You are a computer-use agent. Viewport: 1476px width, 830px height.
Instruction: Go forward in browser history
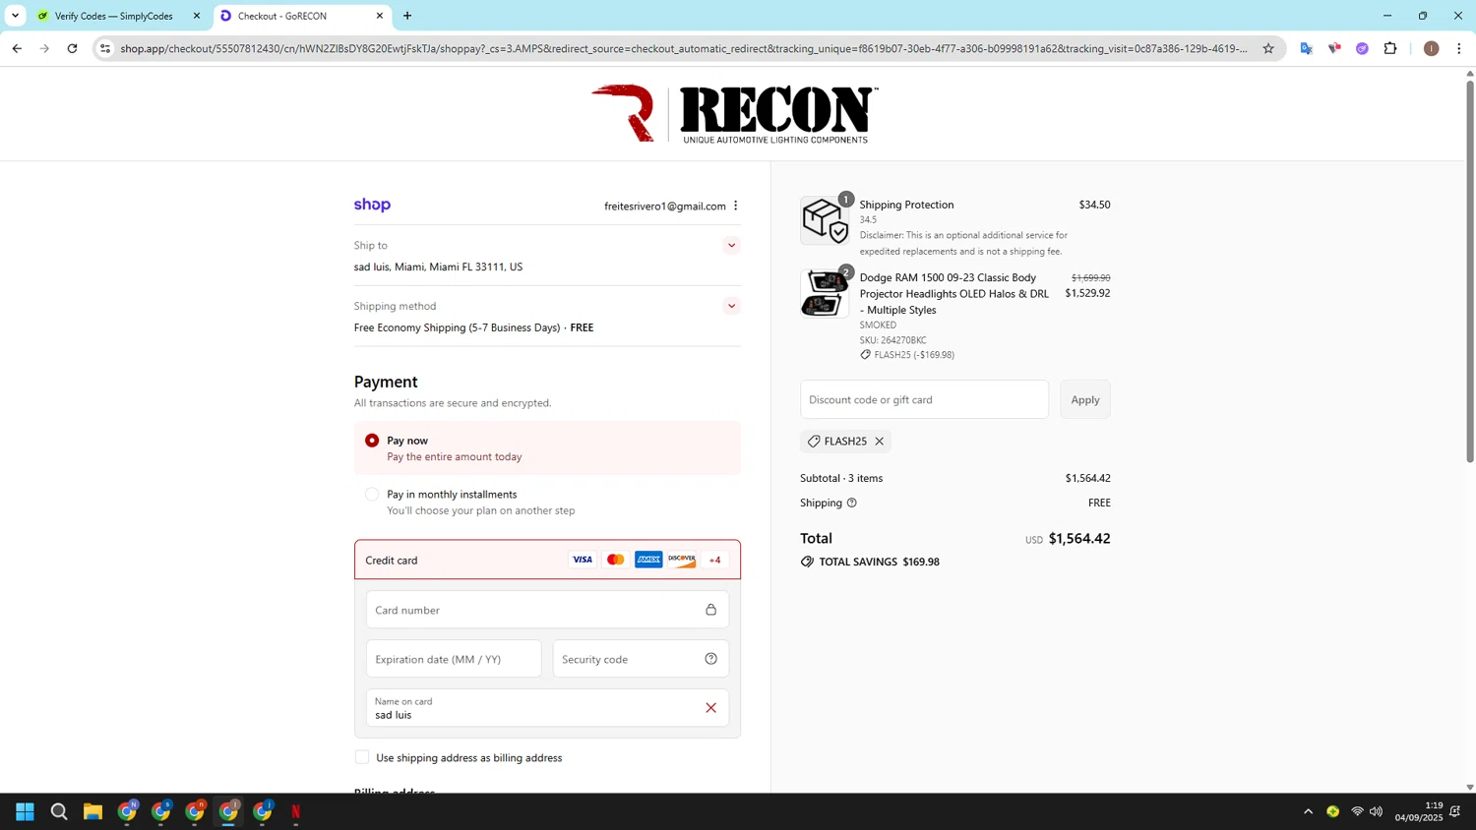(44, 48)
